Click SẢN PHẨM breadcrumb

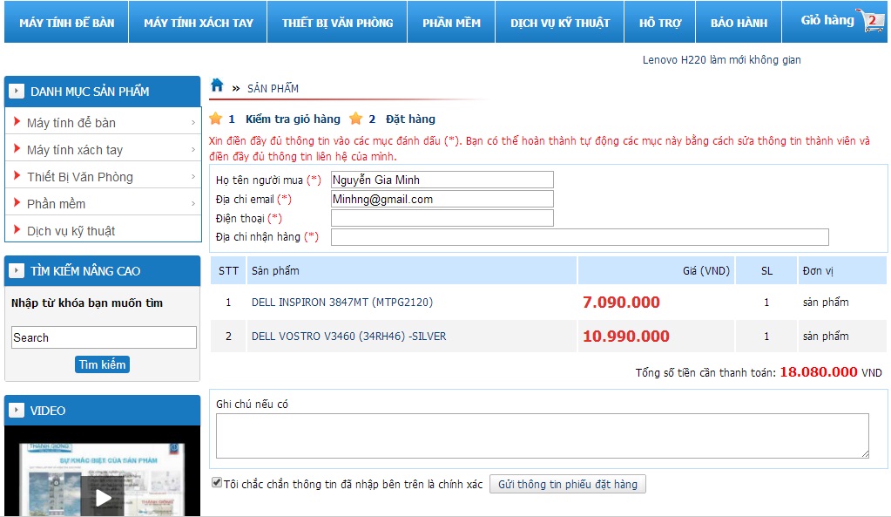click(x=273, y=88)
